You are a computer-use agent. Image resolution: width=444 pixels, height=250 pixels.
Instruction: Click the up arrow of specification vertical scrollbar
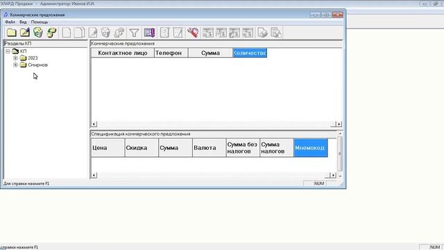(x=340, y=133)
